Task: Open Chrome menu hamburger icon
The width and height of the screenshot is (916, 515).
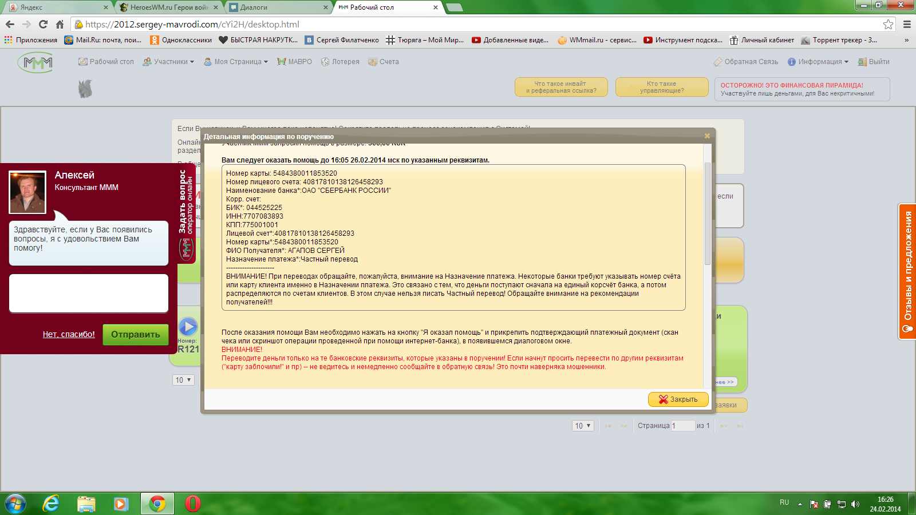Action: [907, 24]
